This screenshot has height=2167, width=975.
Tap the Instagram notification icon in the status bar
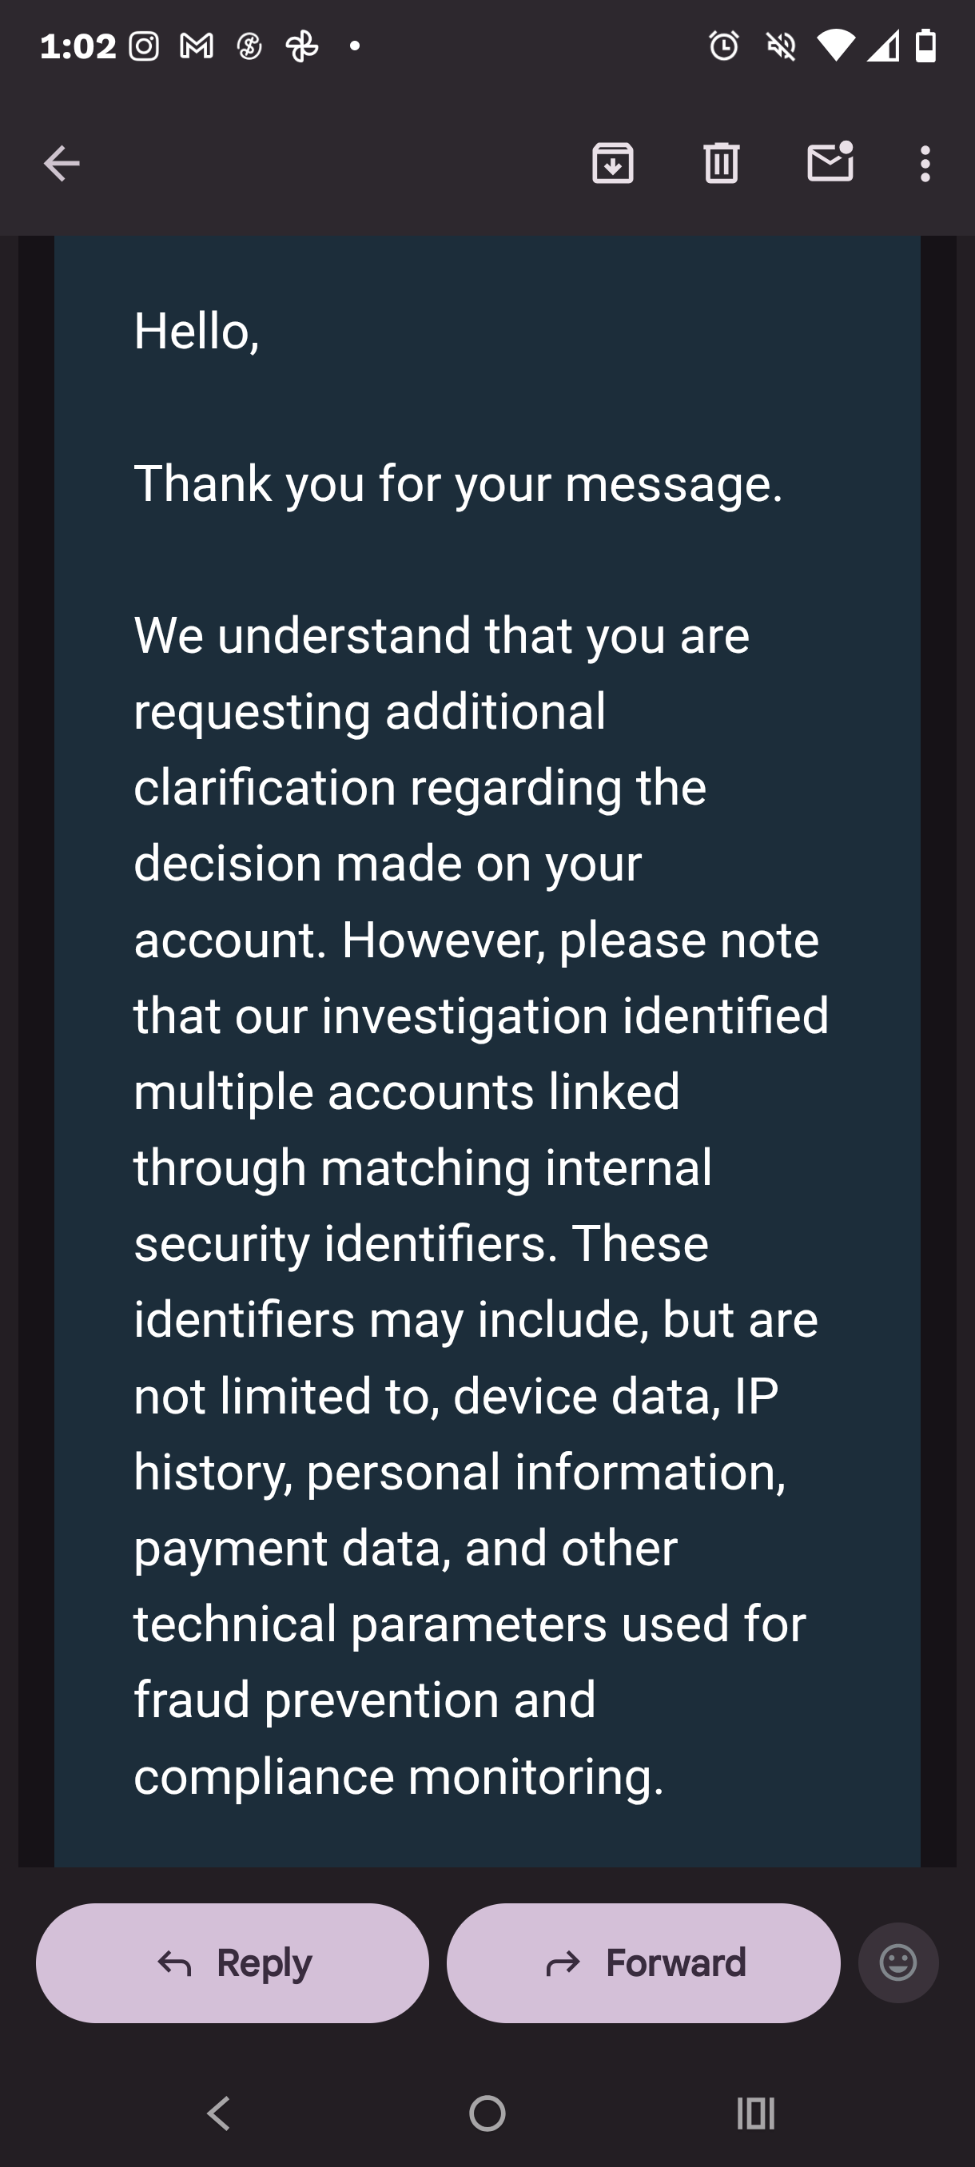tap(144, 46)
